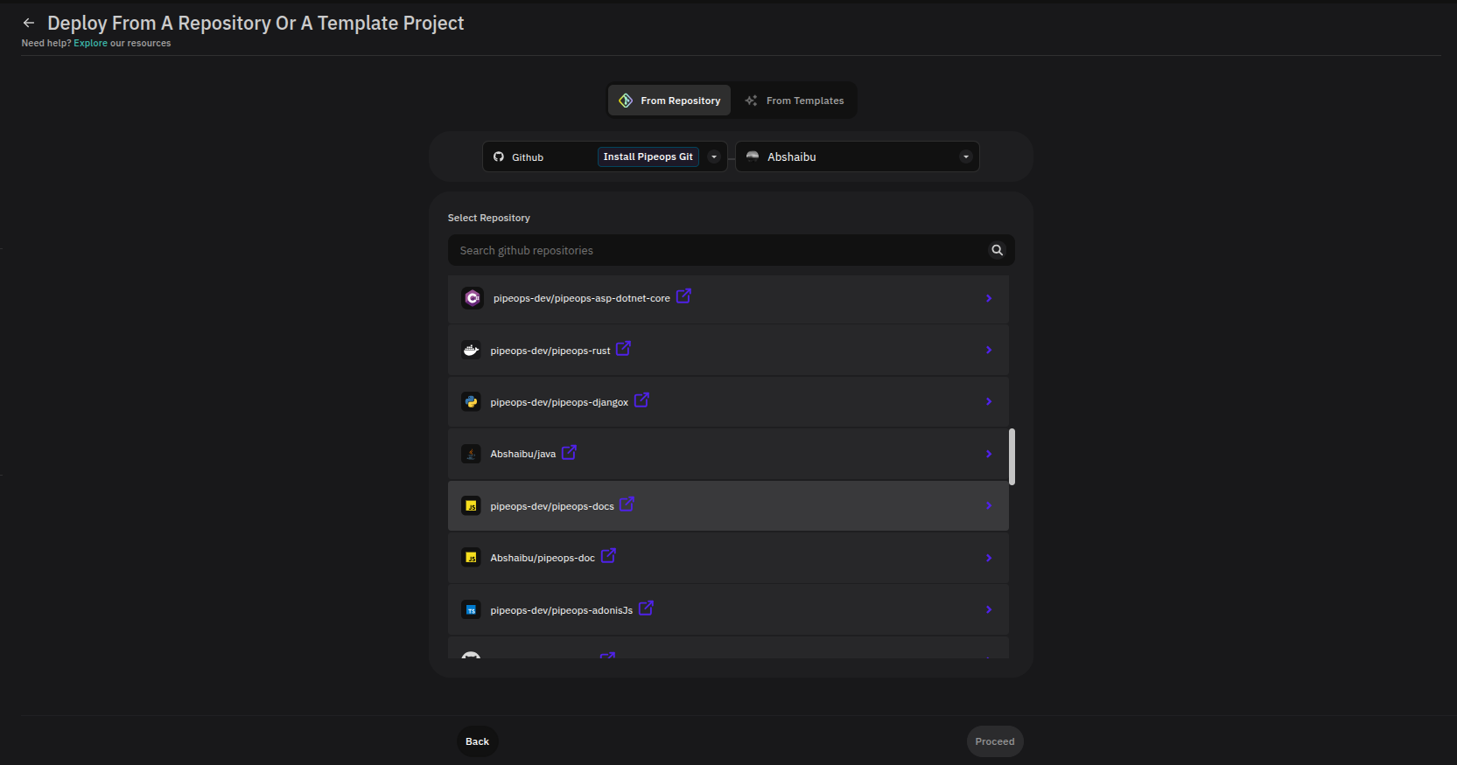
Task: Open the Explore resources link
Action: pos(90,43)
